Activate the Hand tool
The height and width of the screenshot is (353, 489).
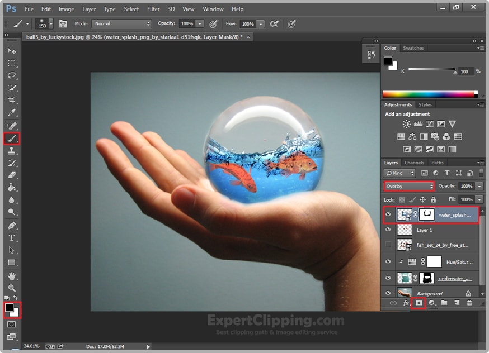click(11, 276)
